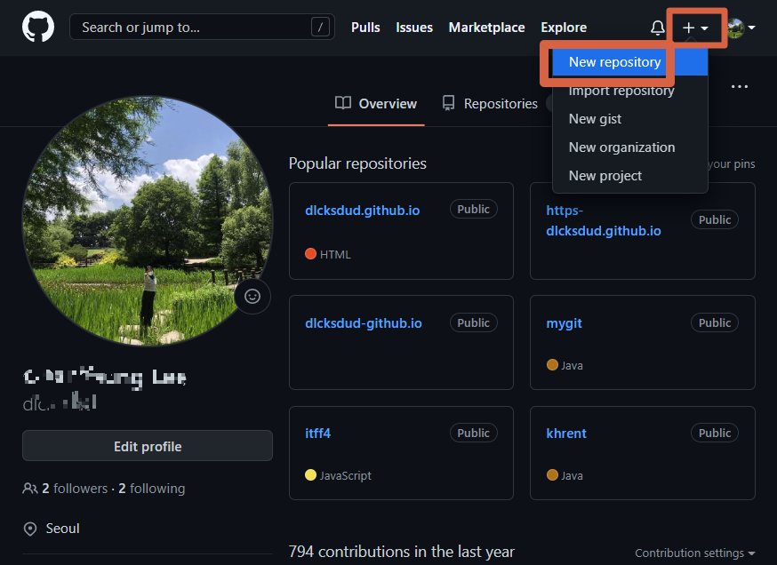Focus the Search or jump to field
Screen dimensions: 777x565
(x=202, y=27)
